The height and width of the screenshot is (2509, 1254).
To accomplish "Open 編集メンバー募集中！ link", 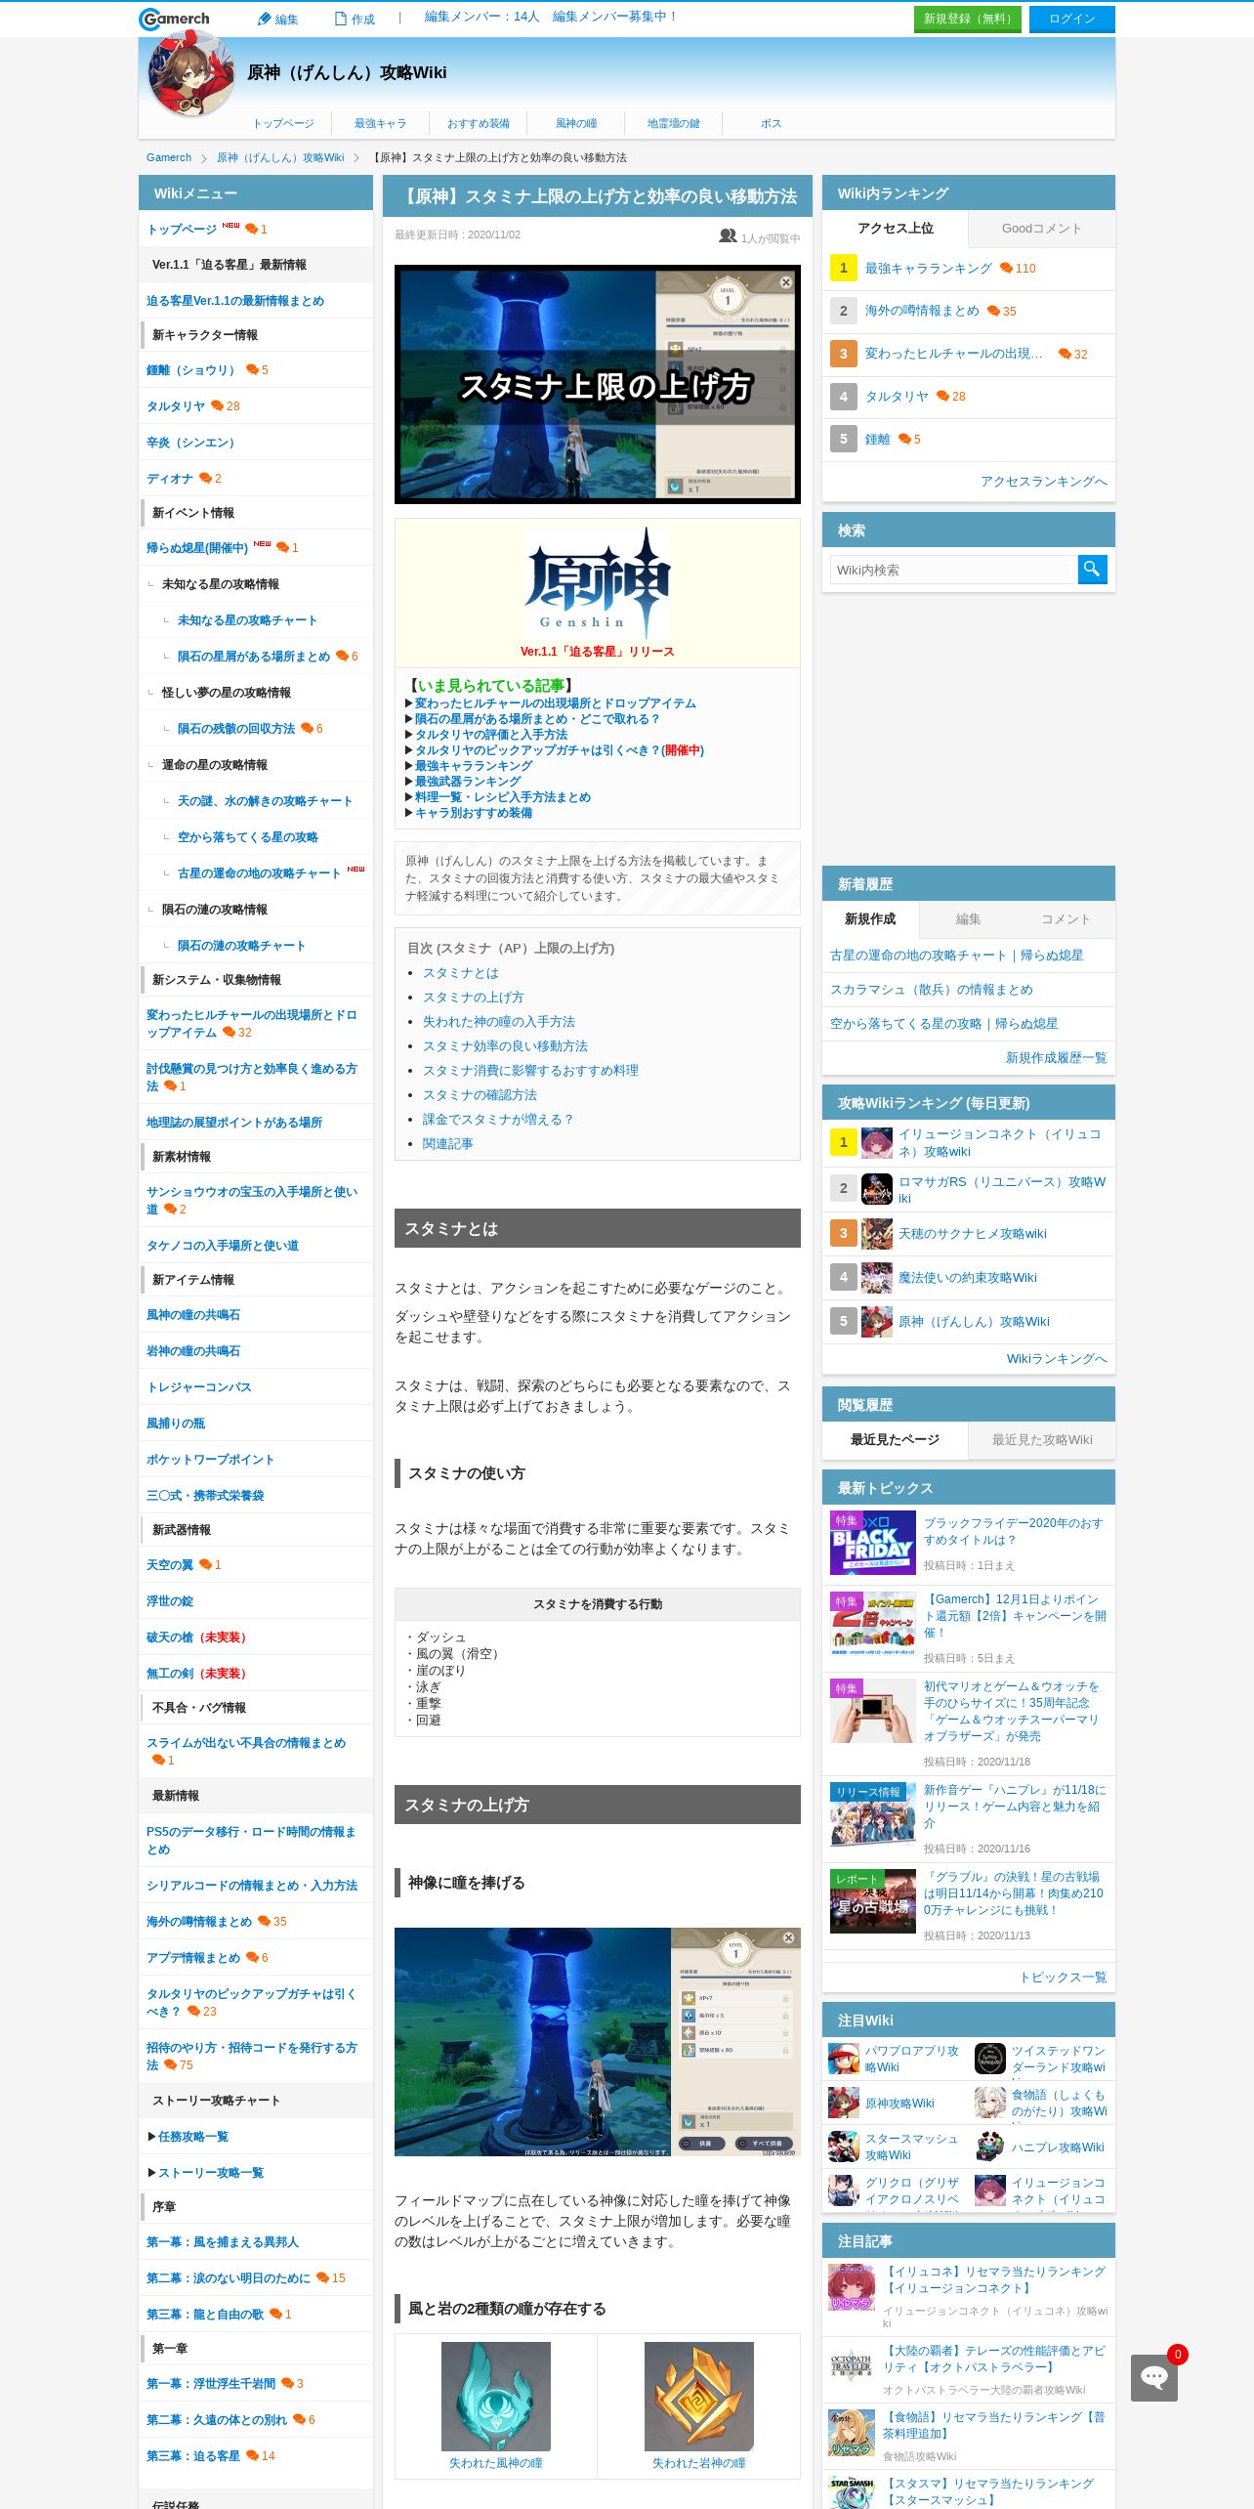I will 615,17.
